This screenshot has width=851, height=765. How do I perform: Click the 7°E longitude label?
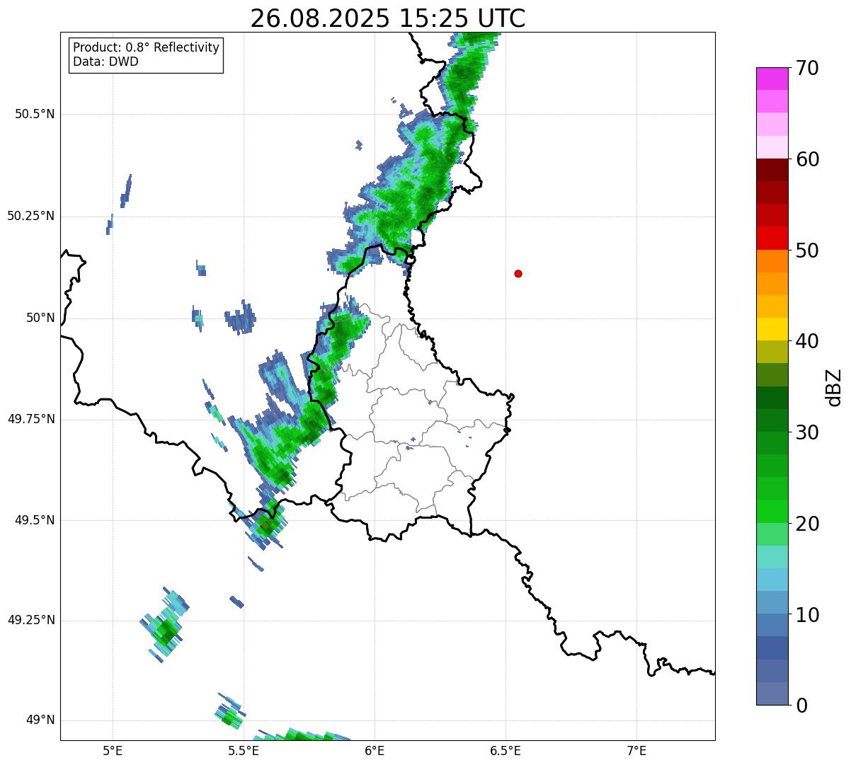tap(636, 750)
